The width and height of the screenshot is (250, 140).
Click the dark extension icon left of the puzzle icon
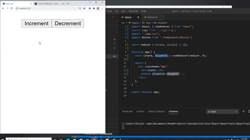(89, 9)
